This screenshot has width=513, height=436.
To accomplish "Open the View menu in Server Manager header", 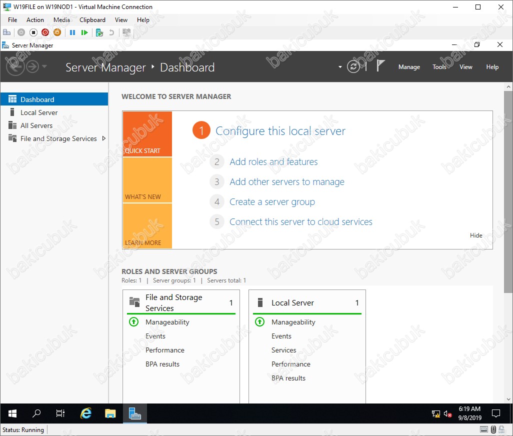I will (465, 67).
